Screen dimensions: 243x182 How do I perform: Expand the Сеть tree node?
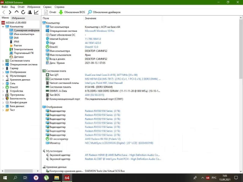point(3,83)
